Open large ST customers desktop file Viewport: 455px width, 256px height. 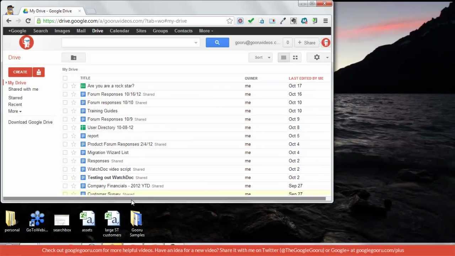(112, 224)
